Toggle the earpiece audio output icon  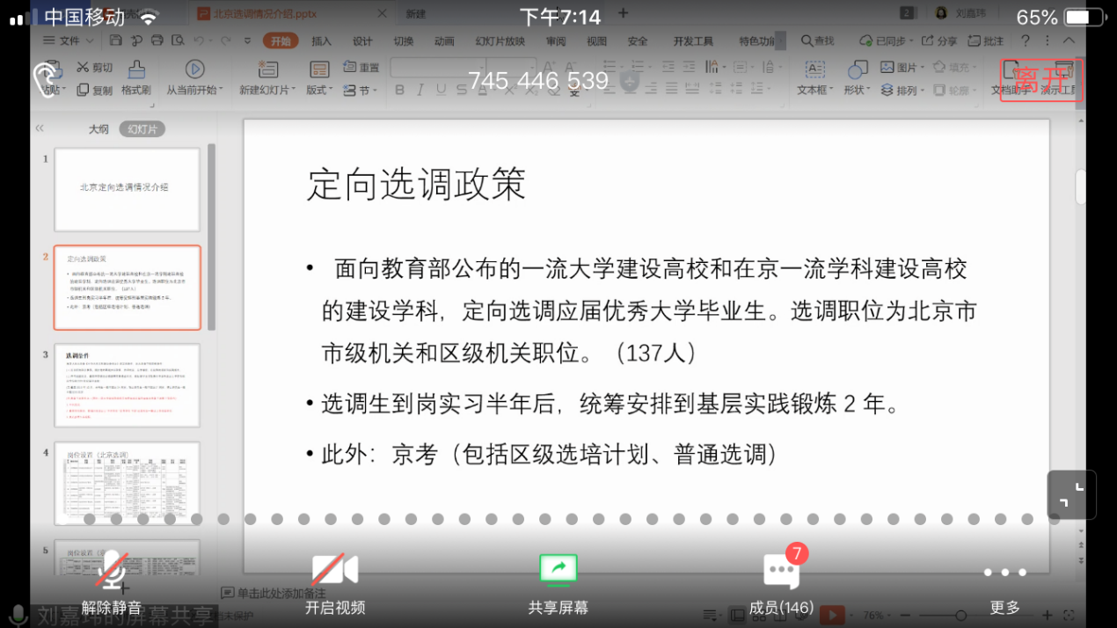pyautogui.click(x=46, y=79)
